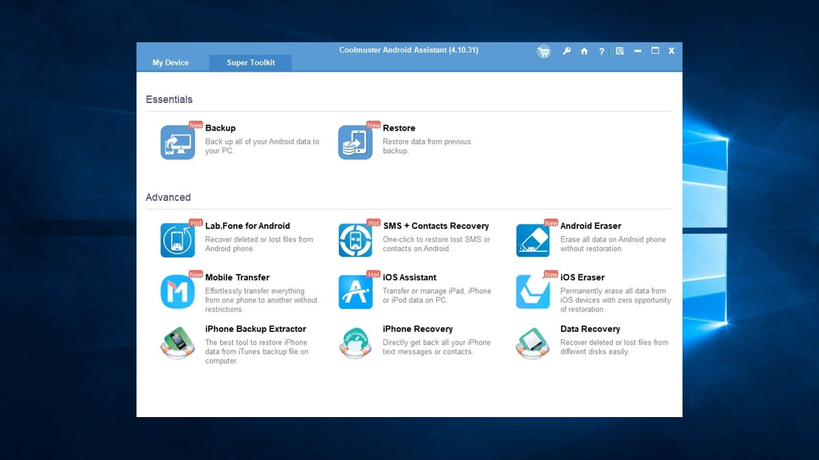Click the Data Recovery title text
Image resolution: width=819 pixels, height=460 pixels.
(x=590, y=329)
